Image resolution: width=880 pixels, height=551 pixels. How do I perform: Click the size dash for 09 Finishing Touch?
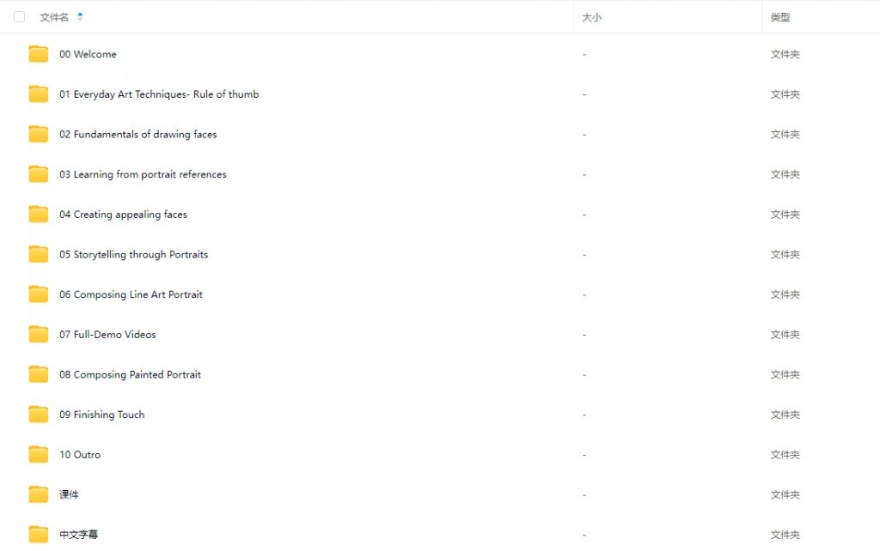coord(584,415)
